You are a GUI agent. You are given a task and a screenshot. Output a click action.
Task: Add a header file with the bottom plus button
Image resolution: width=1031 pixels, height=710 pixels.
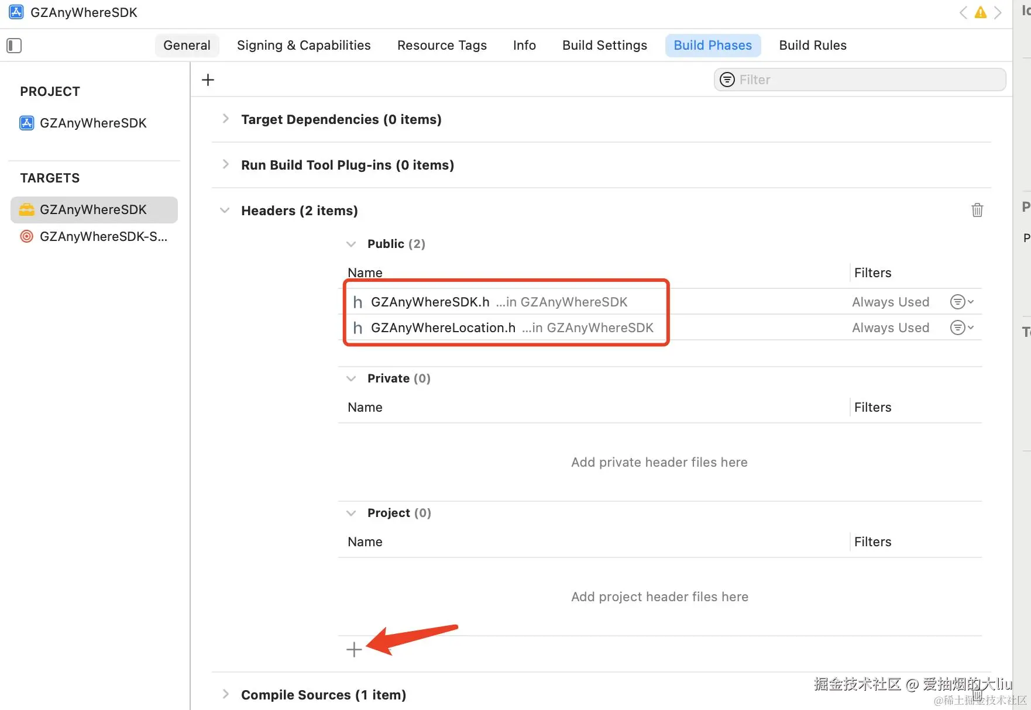point(354,649)
